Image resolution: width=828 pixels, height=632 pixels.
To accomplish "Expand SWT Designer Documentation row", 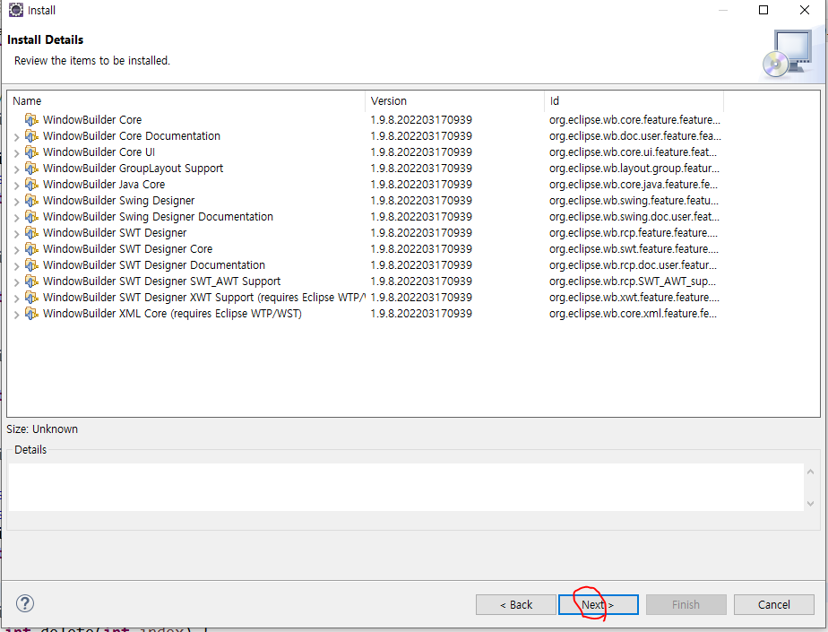I will point(16,266).
